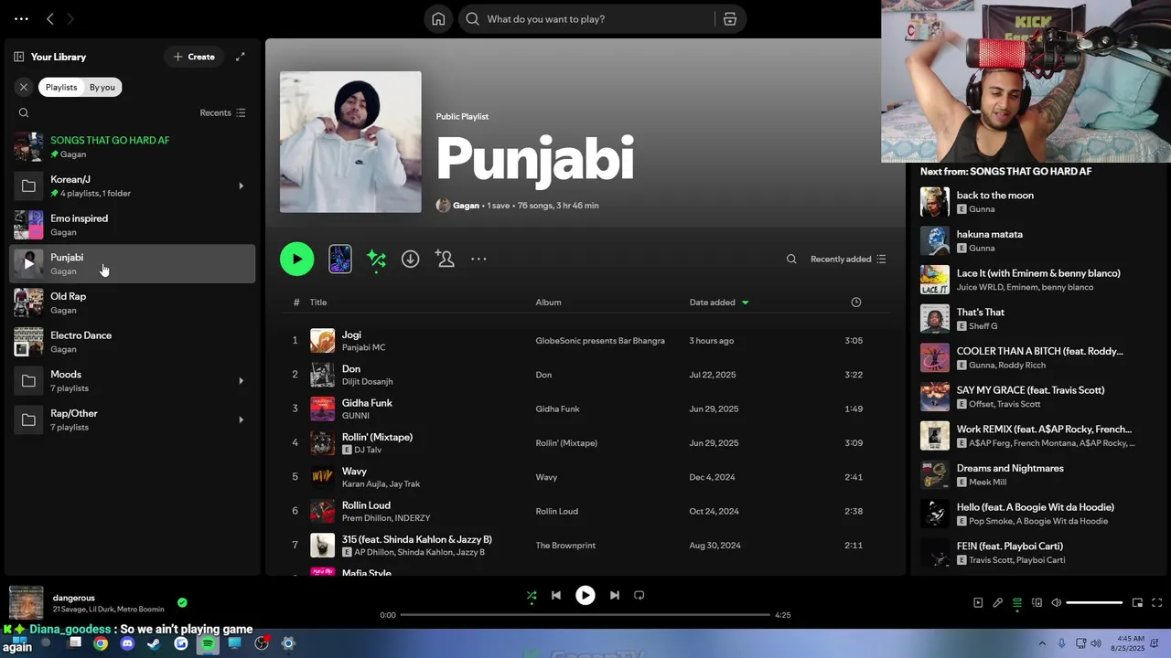Sort by Date added column
This screenshot has height=658, width=1171.
[x=719, y=302]
